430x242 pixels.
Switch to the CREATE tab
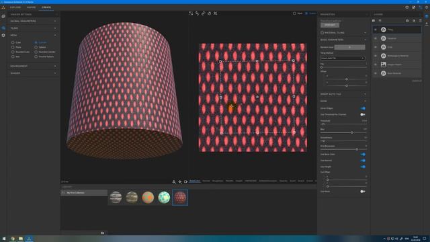(46, 7)
